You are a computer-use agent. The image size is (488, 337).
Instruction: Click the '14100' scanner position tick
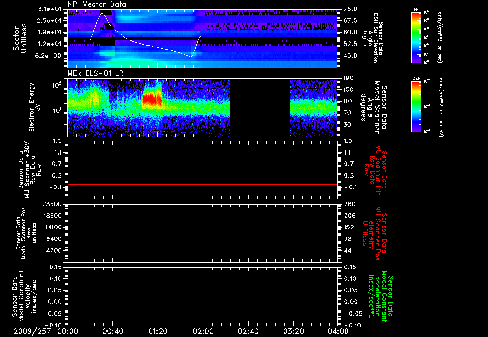52,227
